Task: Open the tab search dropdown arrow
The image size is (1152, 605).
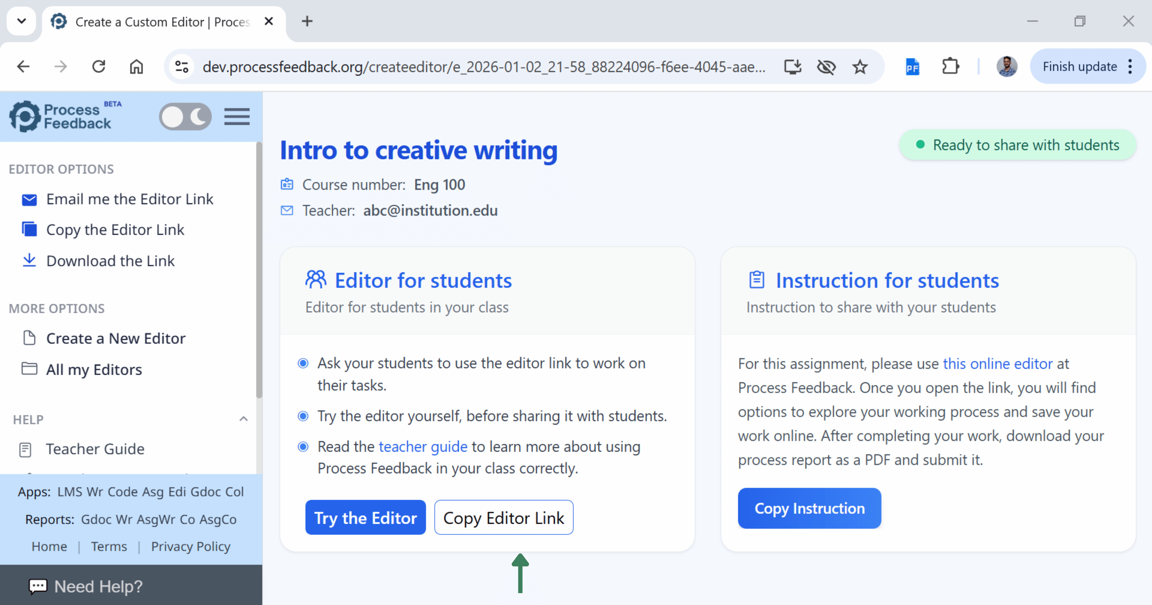Action: click(21, 21)
